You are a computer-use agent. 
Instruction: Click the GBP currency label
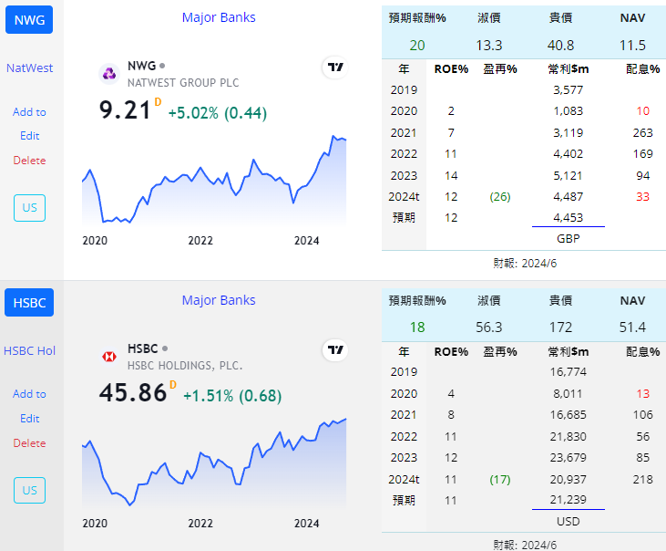(x=568, y=239)
